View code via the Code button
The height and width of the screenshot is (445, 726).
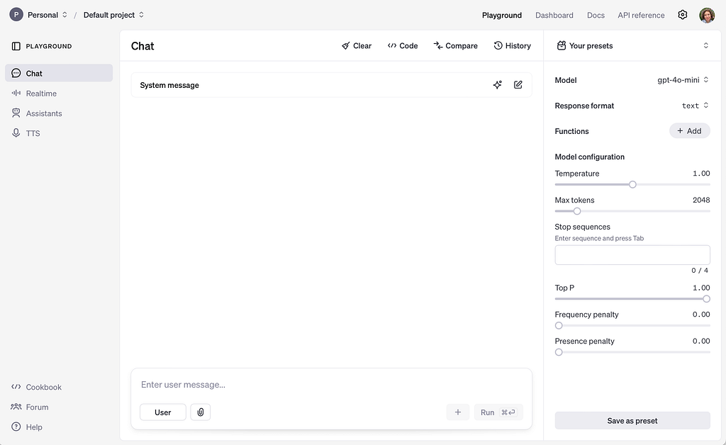(x=403, y=46)
